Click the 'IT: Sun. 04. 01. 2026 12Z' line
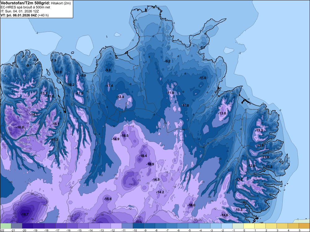The width and height of the screenshot is (310, 232). 20,11
